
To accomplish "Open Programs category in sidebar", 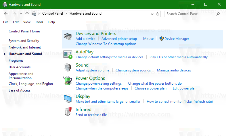I will point(16,61).
